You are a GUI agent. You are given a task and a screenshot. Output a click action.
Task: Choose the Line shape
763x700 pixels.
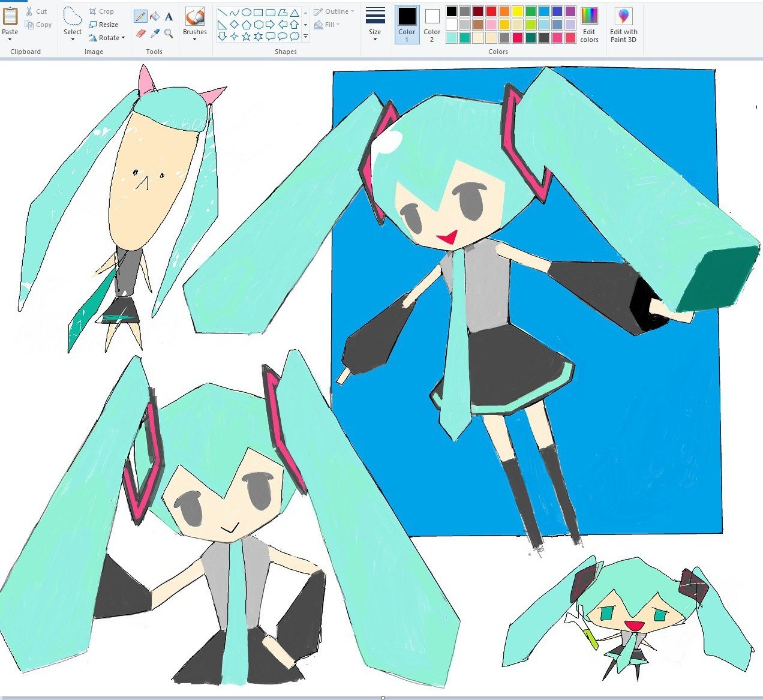(222, 12)
